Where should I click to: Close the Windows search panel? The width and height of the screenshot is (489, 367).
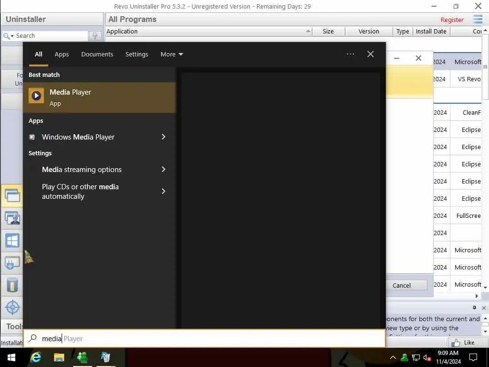coord(371,54)
